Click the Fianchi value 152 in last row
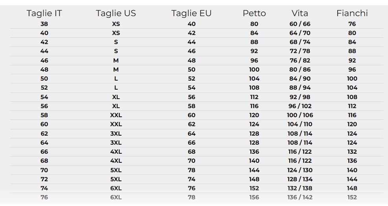Screen dimensions: 388x206 tap(352, 197)
